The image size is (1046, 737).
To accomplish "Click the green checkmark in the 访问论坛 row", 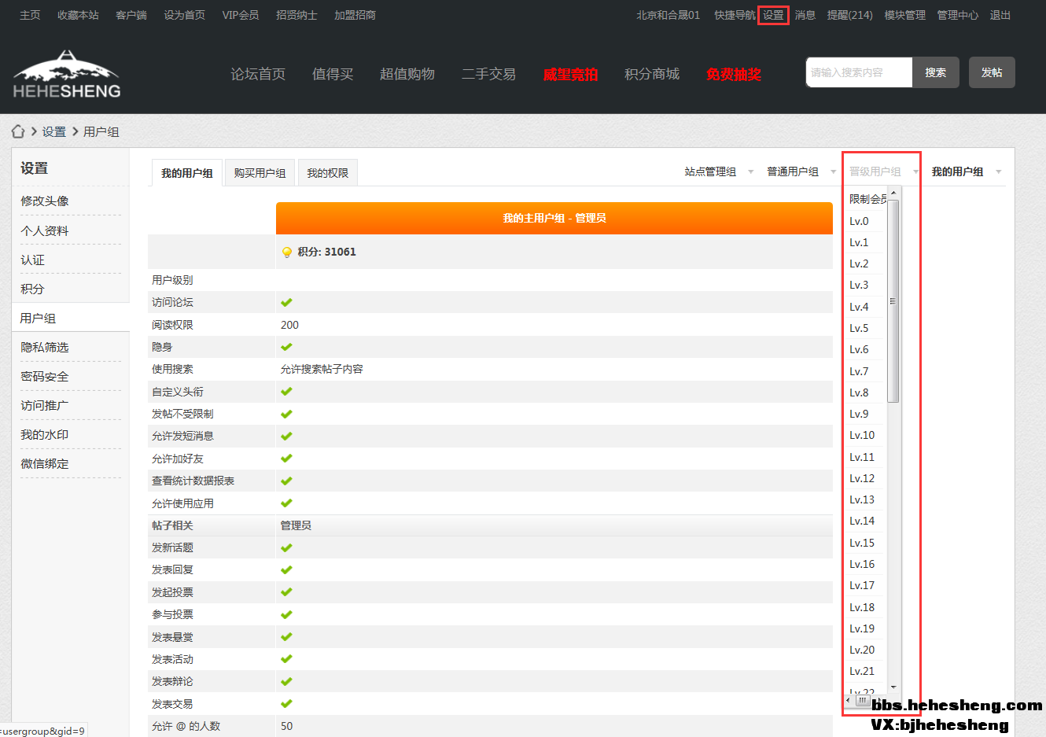I will (286, 303).
